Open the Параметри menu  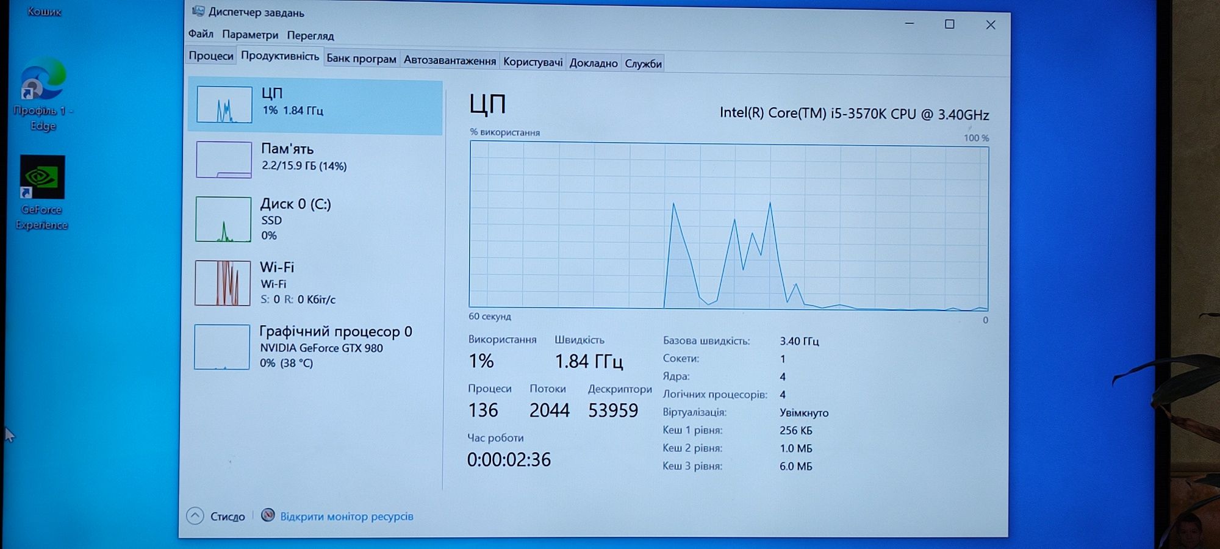tap(250, 35)
